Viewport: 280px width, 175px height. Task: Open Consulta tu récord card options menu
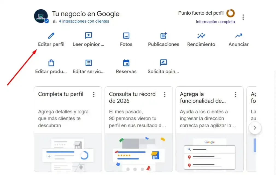point(165,95)
